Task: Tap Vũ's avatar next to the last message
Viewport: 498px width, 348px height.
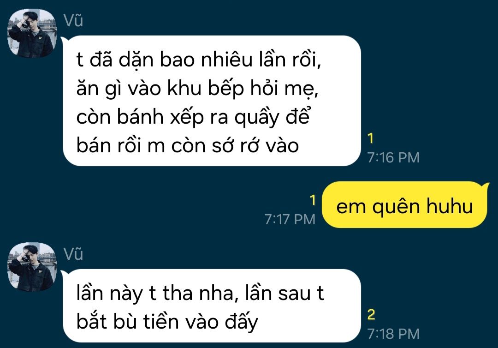Action: point(32,267)
